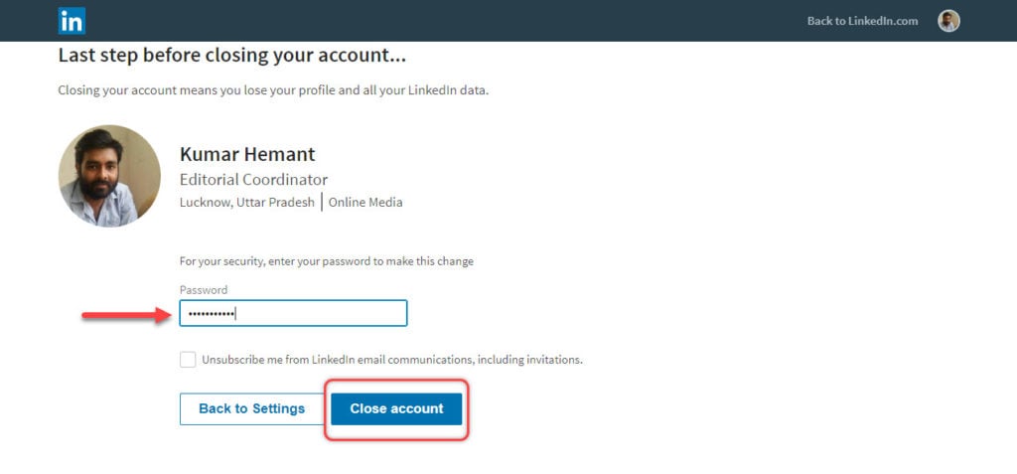This screenshot has height=474, width=1017.
Task: Click the 'For your security' instruction text
Action: coord(326,262)
